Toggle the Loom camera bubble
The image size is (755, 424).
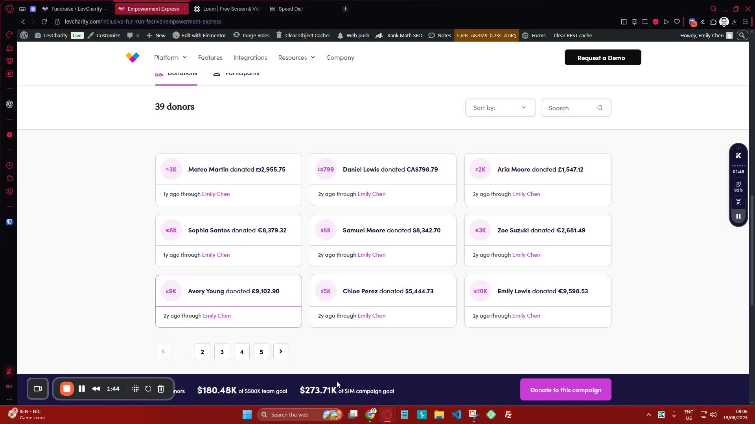tap(38, 389)
